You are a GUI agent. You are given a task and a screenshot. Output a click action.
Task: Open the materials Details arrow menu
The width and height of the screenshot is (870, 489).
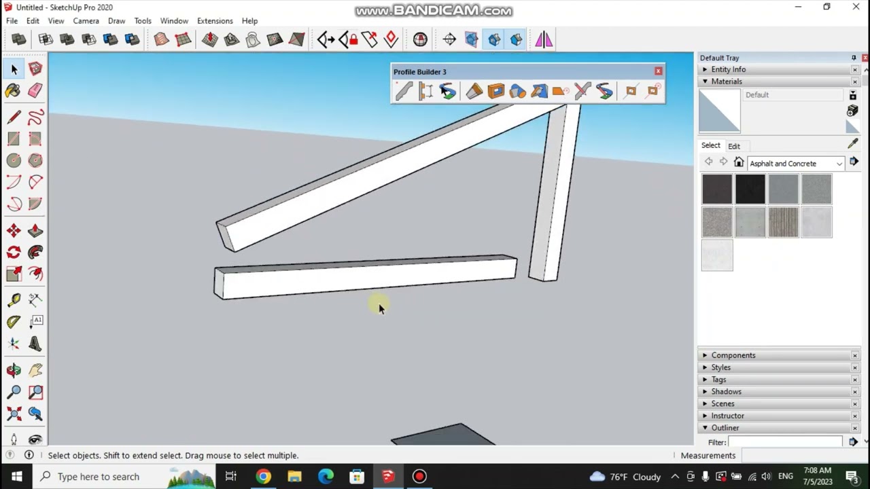point(854,162)
